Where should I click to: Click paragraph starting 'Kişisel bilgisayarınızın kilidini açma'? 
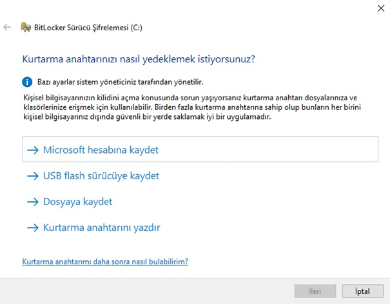coord(192,107)
